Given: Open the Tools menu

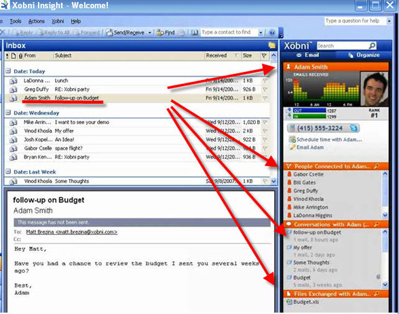Looking at the screenshot, I should (16, 21).
